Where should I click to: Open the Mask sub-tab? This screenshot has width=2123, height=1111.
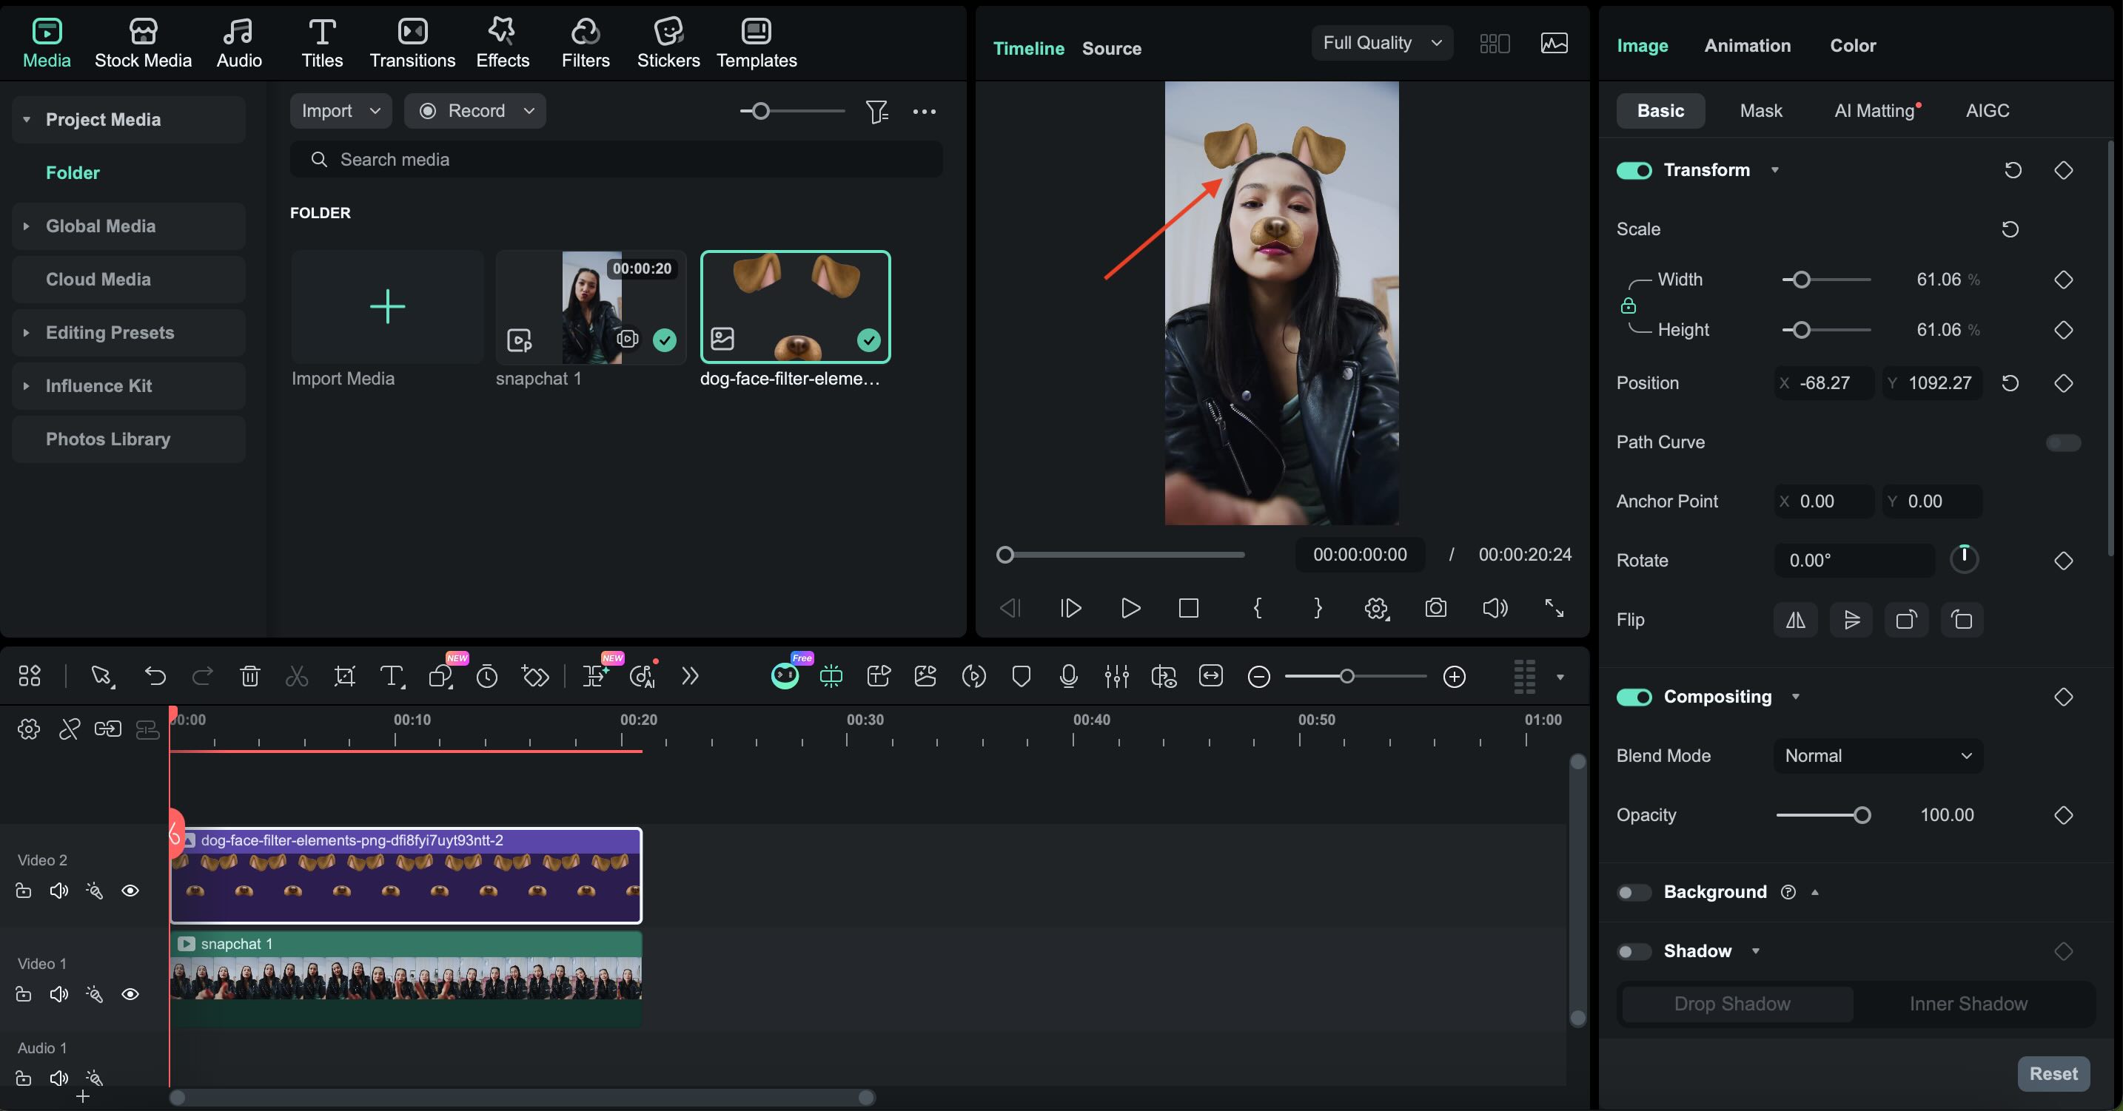click(1760, 110)
